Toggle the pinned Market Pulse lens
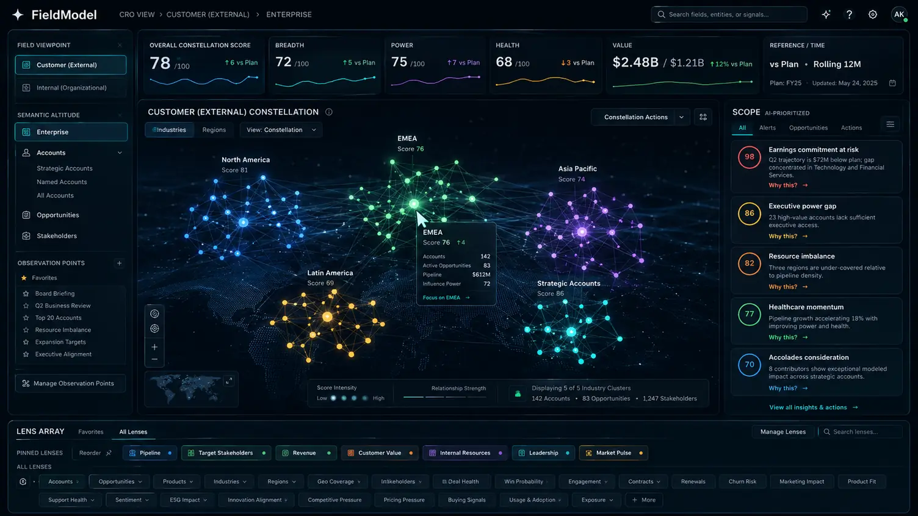Viewport: 918px width, 516px height. pyautogui.click(x=613, y=453)
